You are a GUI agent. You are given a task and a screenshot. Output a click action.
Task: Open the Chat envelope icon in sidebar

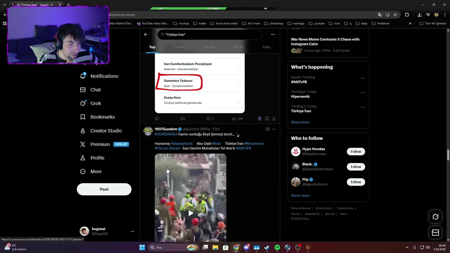83,90
